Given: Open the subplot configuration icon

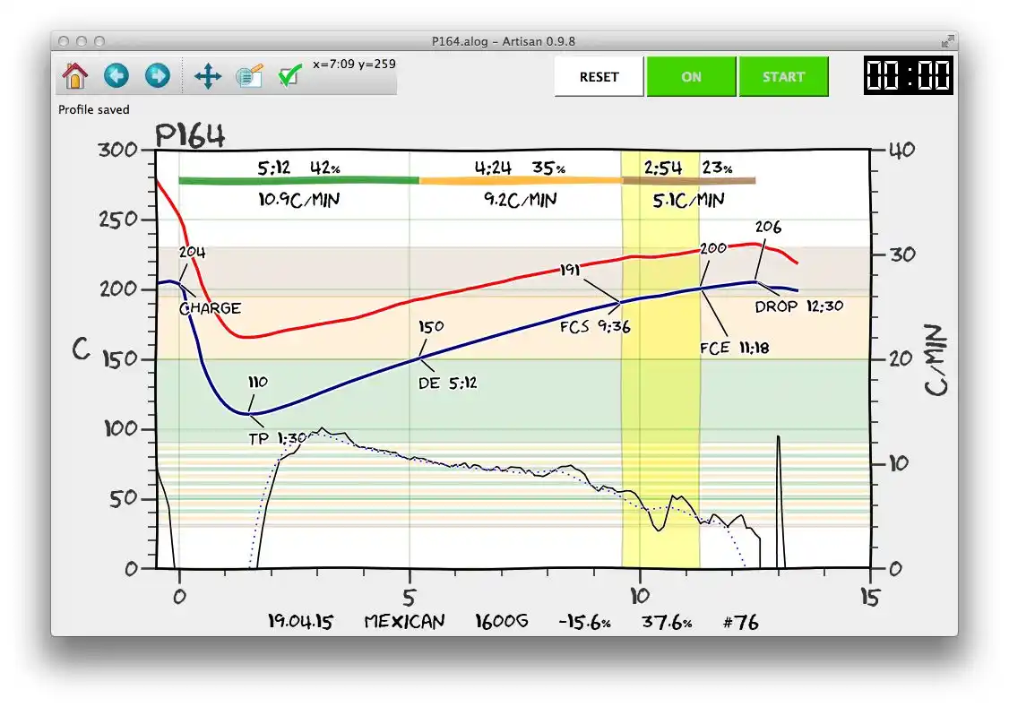Looking at the screenshot, I should coord(249,76).
